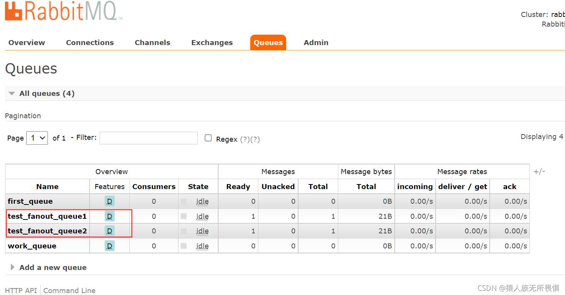Click the 0B bytes value for first_queue

pos(388,201)
